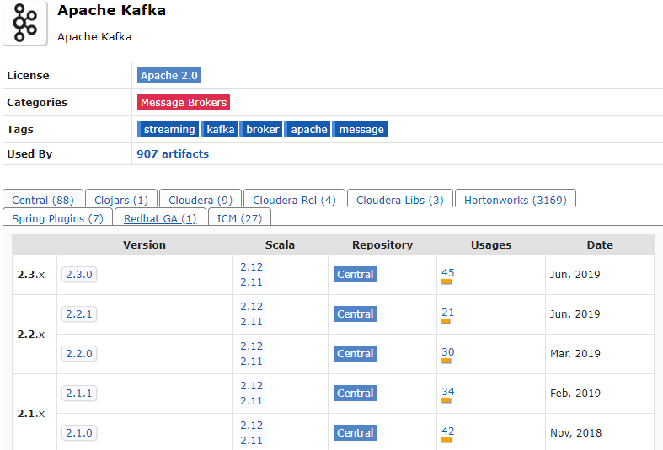Choose Scala 2.11 for version 2.2.0
The image size is (663, 450).
click(x=252, y=362)
